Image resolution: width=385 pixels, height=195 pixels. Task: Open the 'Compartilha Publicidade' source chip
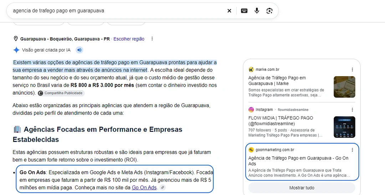point(61,93)
